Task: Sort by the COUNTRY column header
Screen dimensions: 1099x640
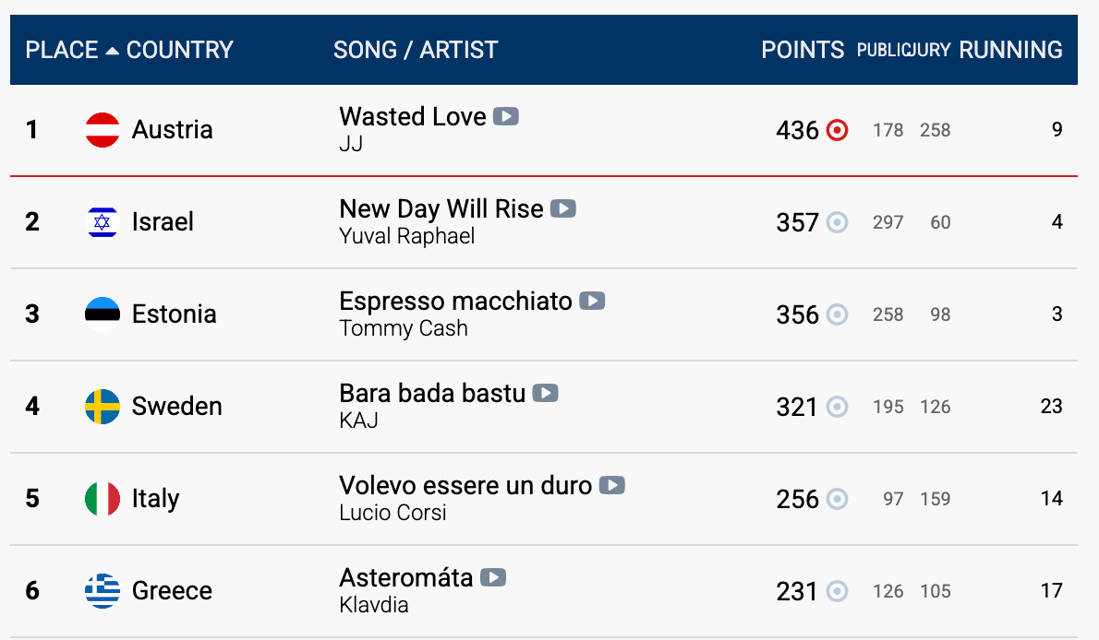Action: pyautogui.click(x=179, y=50)
